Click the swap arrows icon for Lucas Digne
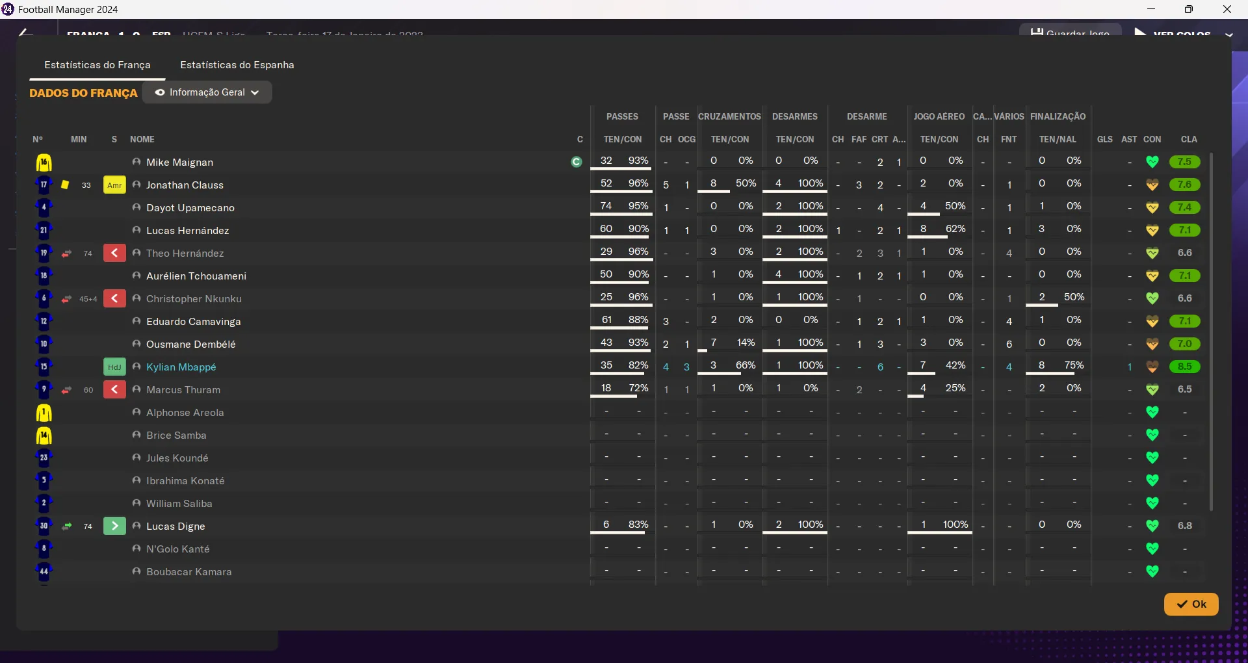Image resolution: width=1248 pixels, height=663 pixels. pos(66,526)
